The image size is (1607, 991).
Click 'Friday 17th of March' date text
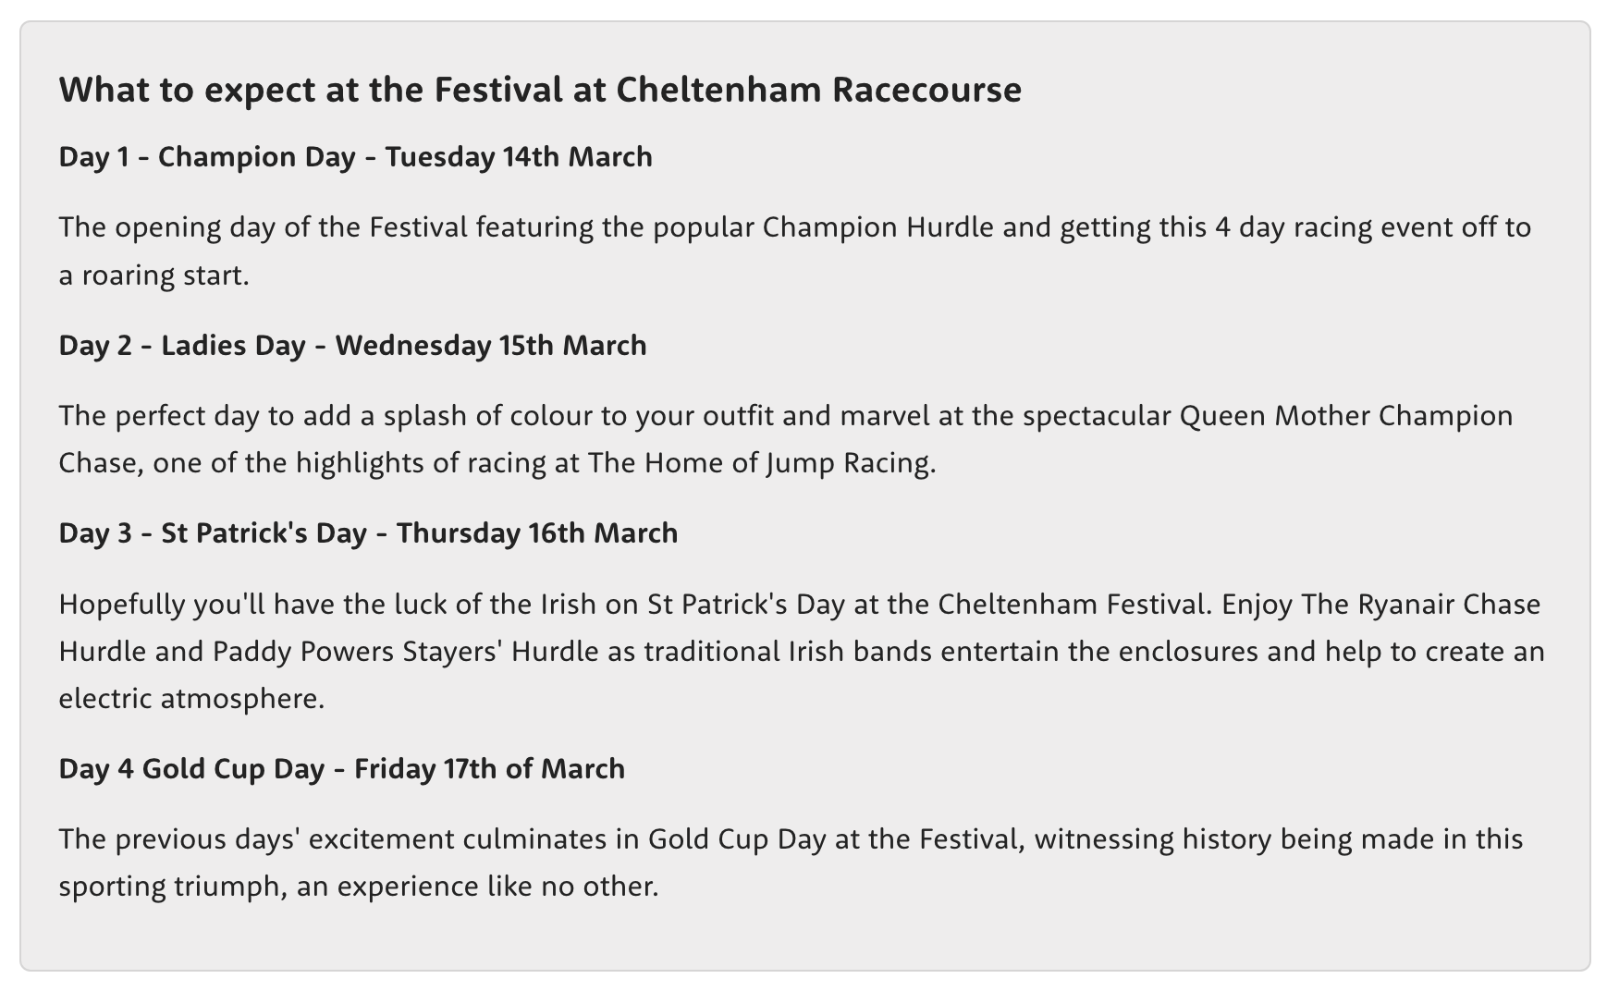click(x=489, y=769)
